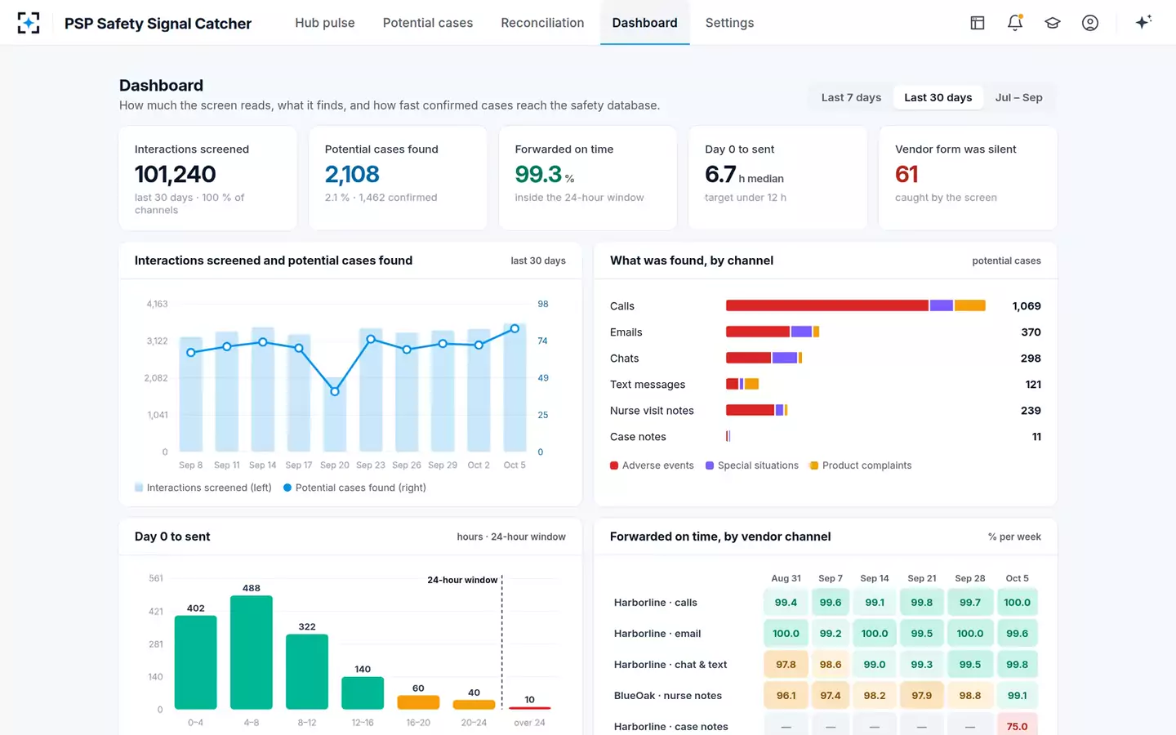
Task: Click the Nurse visit notes label
Action: tap(652, 411)
